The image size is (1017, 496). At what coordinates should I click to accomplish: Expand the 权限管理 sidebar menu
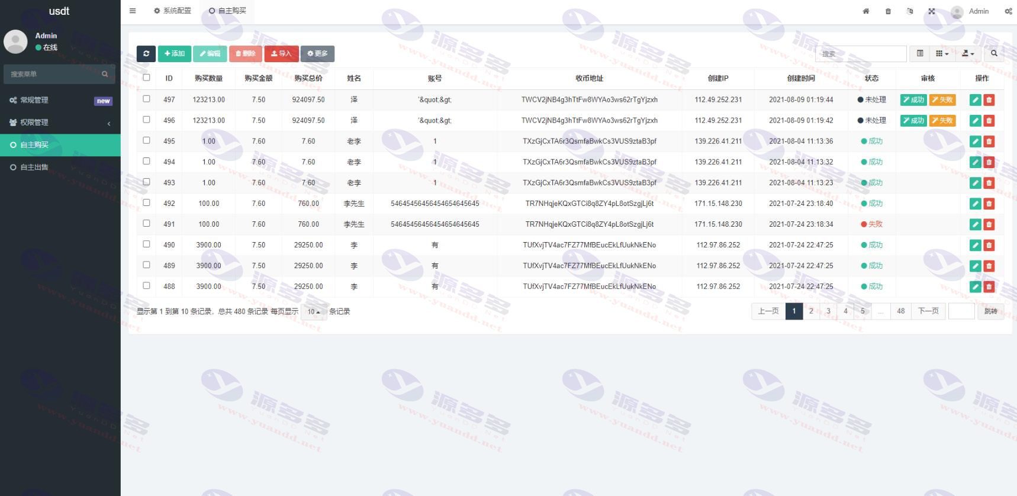click(x=60, y=123)
